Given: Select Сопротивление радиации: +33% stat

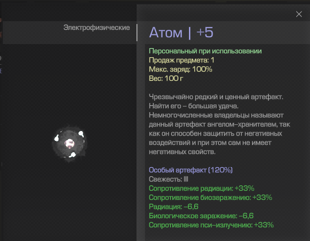Looking at the screenshot, I should coord(201,188).
